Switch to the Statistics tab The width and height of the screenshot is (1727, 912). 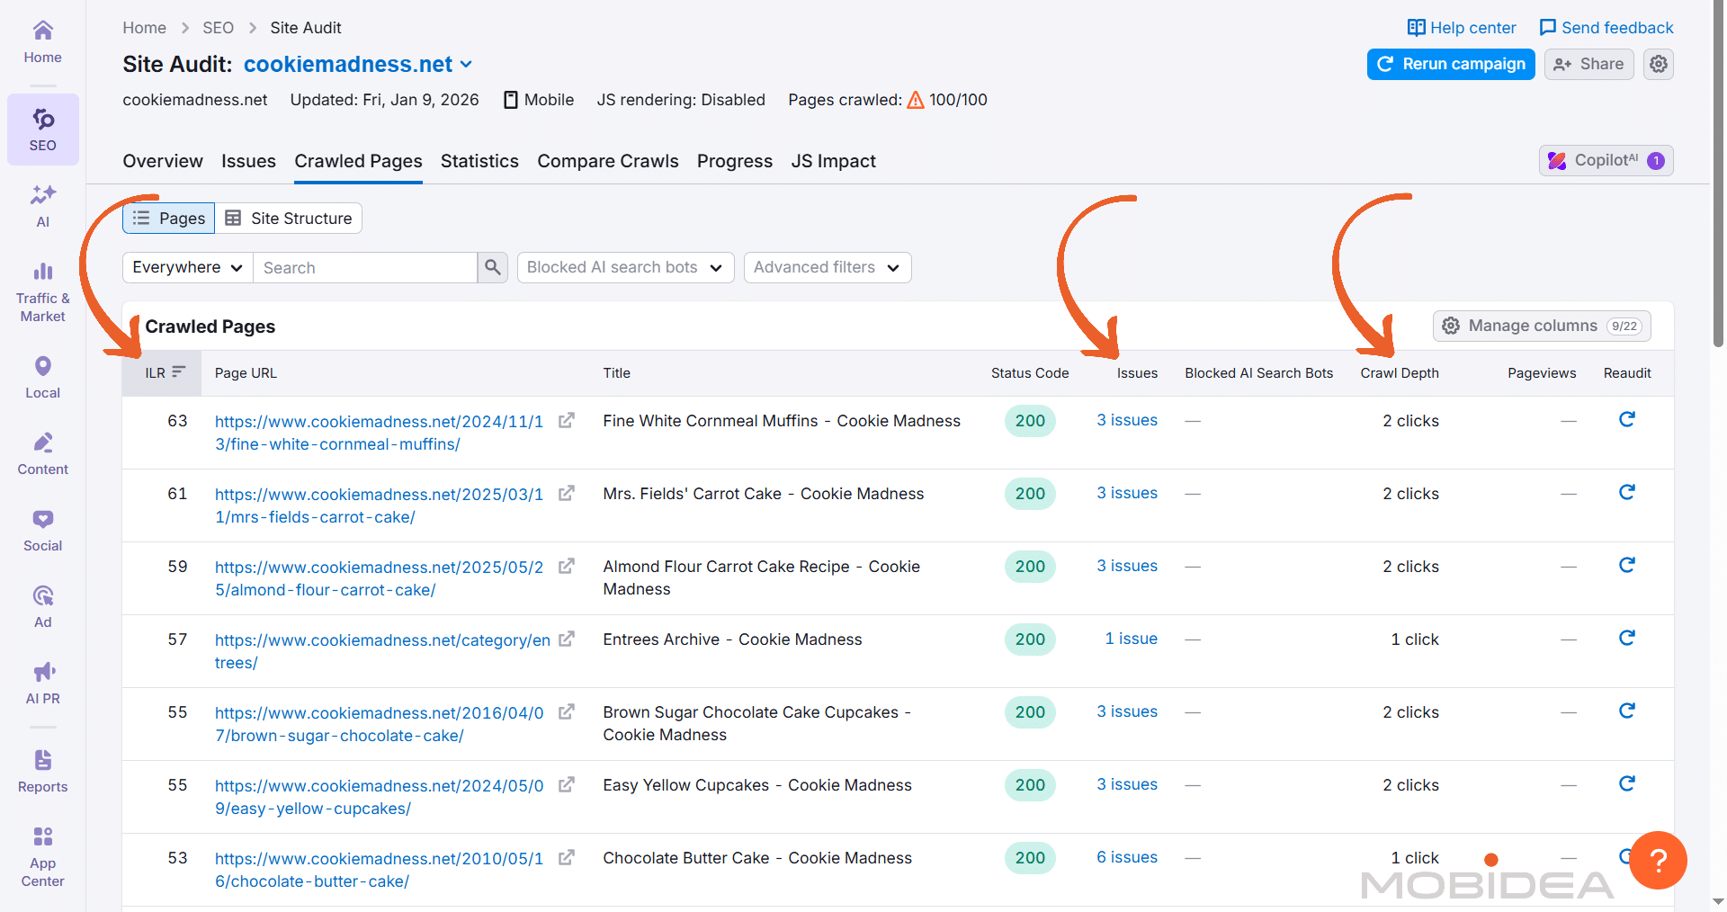pyautogui.click(x=479, y=161)
